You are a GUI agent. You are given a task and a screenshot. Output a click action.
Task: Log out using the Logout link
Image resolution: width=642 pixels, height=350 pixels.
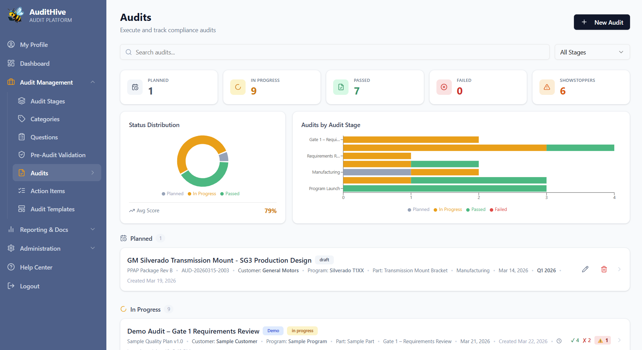pyautogui.click(x=29, y=286)
